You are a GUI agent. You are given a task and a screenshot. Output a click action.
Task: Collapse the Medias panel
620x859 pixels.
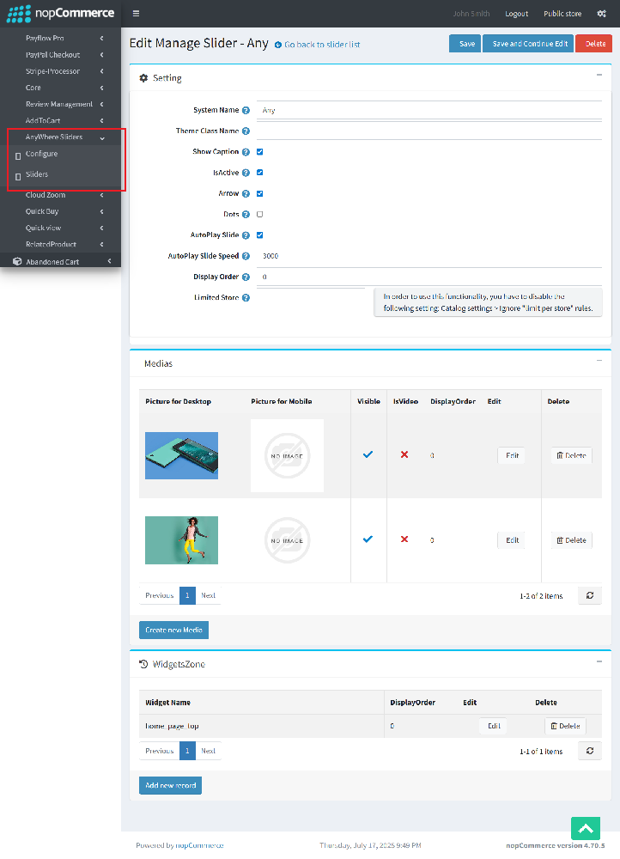(599, 361)
